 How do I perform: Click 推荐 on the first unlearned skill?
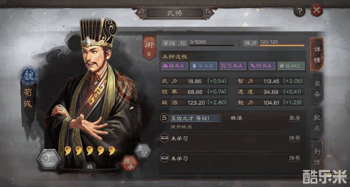295,138
